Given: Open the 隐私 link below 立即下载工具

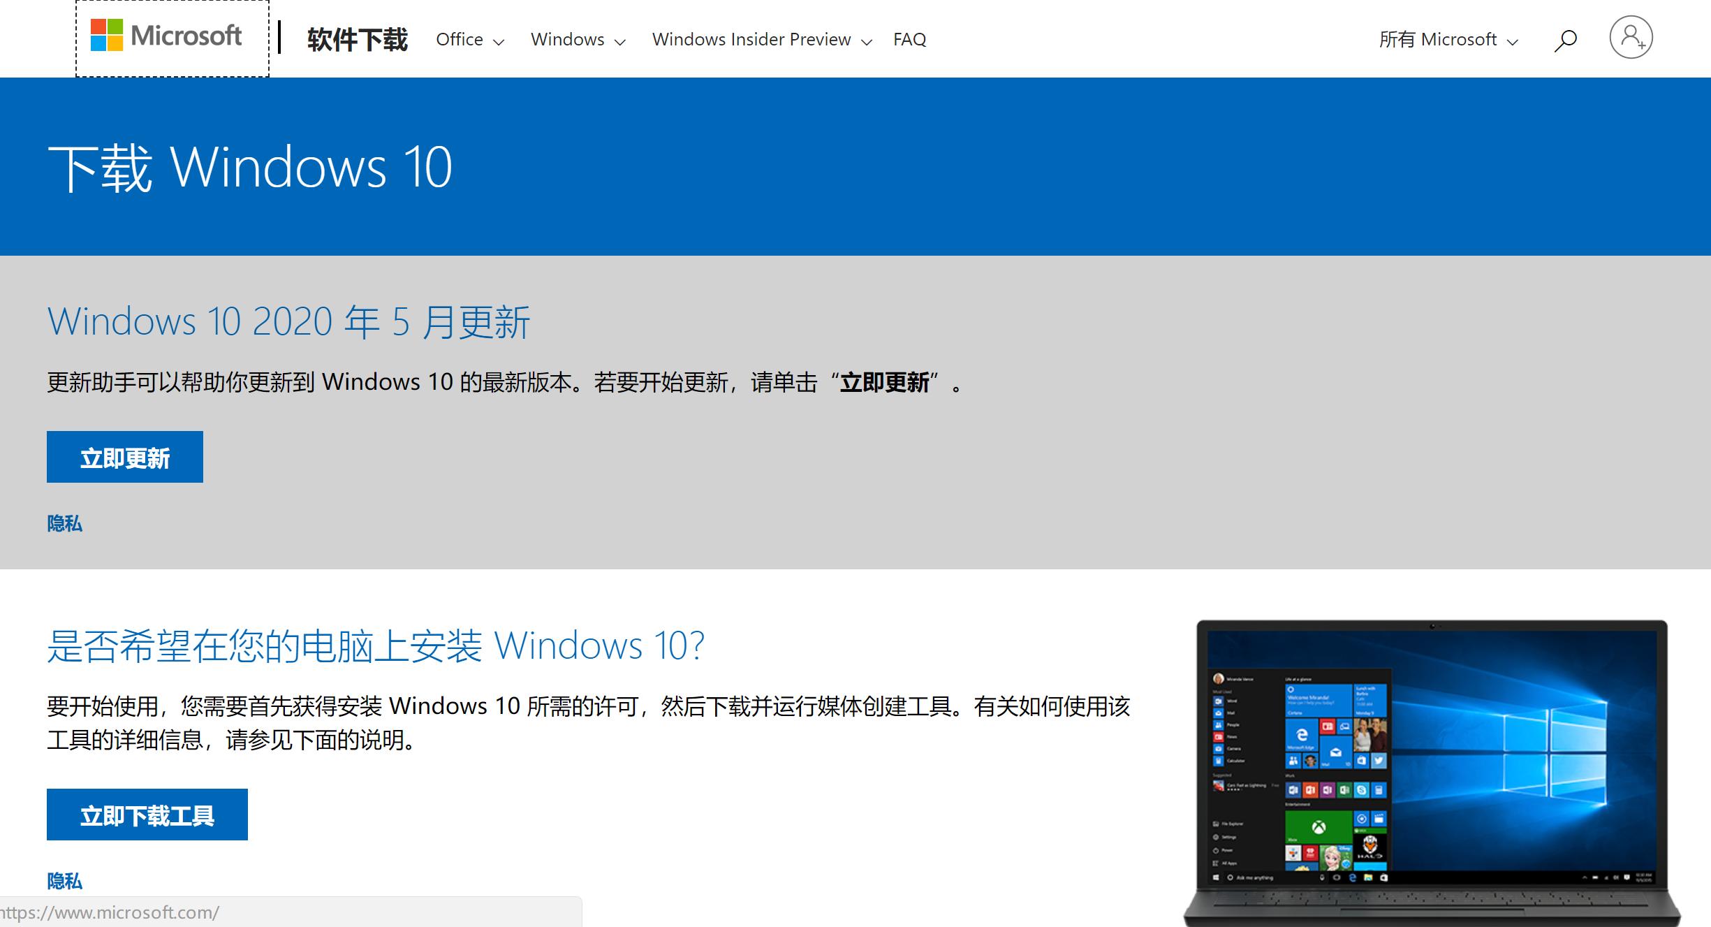Looking at the screenshot, I should (x=64, y=881).
